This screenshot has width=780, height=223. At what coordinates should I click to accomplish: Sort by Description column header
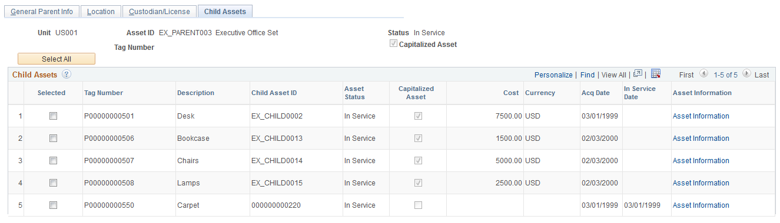195,93
